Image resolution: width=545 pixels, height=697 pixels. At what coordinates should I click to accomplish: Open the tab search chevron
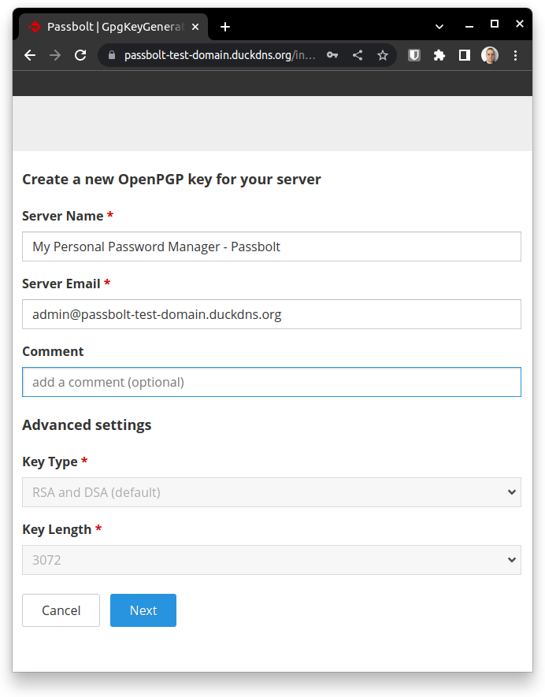pyautogui.click(x=439, y=27)
